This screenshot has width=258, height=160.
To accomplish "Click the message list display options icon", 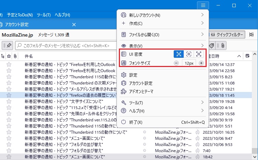I will point(251,35).
